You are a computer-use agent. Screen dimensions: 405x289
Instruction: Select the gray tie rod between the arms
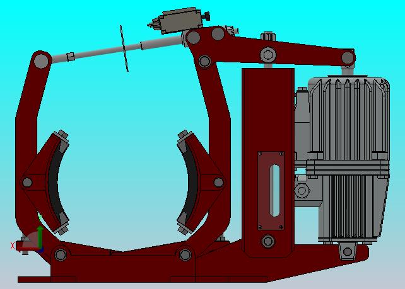click(117, 48)
